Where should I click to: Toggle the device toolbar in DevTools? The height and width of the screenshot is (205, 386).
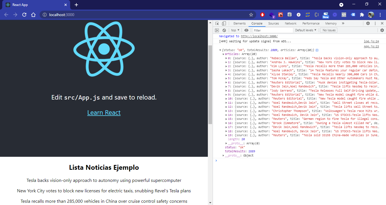click(x=224, y=23)
